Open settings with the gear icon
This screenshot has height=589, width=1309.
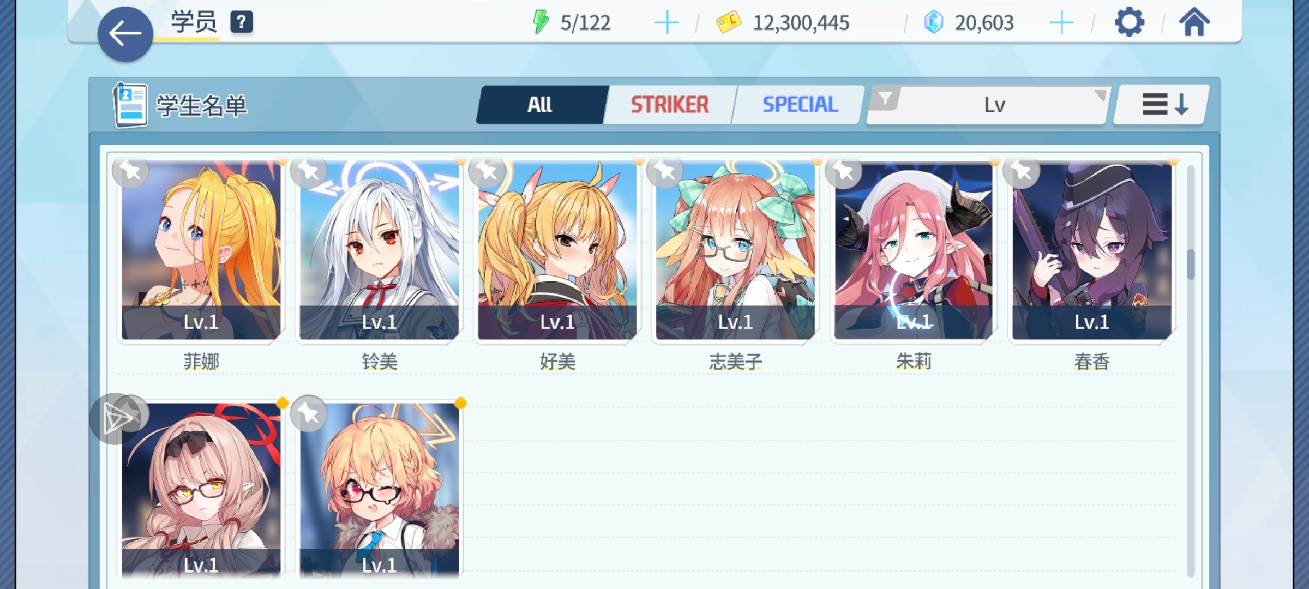click(1129, 22)
